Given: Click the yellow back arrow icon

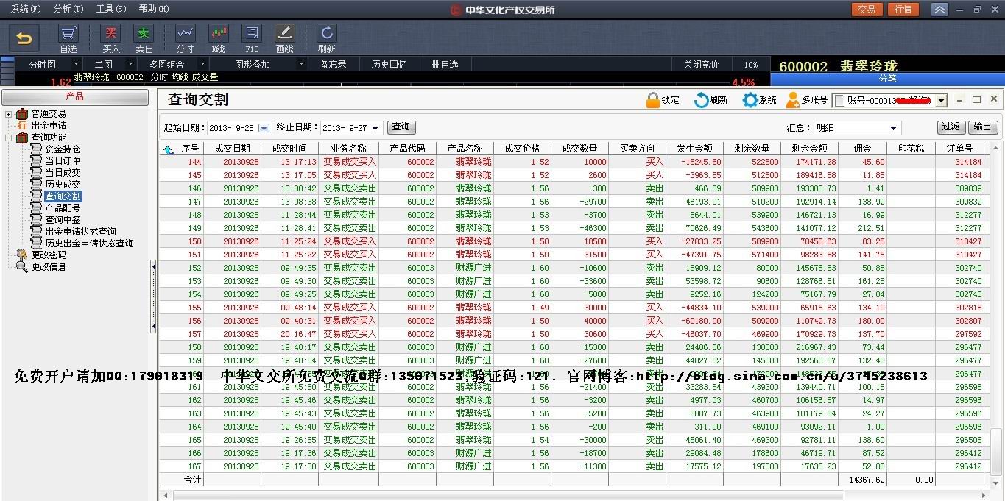Looking at the screenshot, I should click(24, 38).
